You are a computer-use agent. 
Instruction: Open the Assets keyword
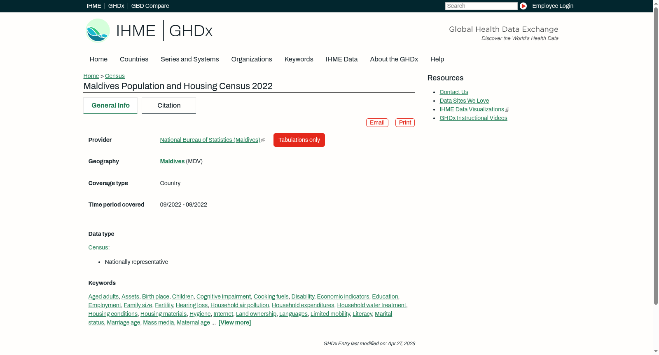tap(130, 297)
